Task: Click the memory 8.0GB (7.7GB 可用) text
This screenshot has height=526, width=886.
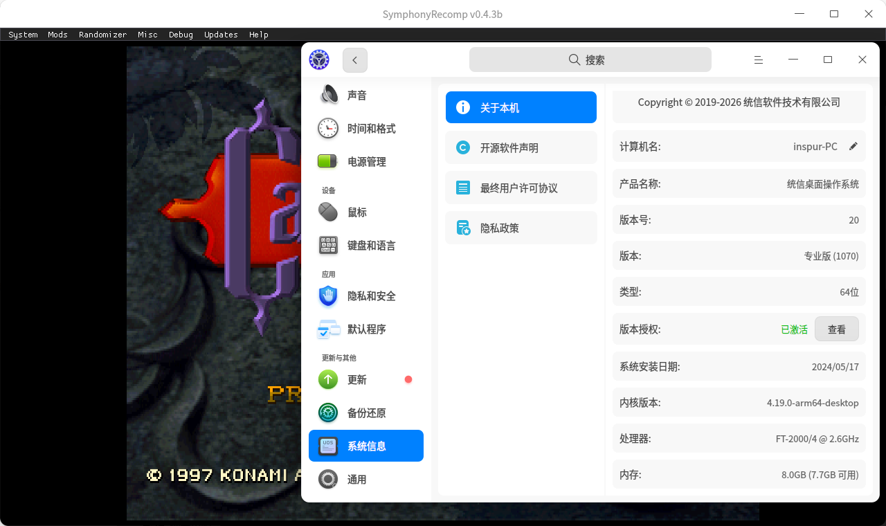Action: 820,475
